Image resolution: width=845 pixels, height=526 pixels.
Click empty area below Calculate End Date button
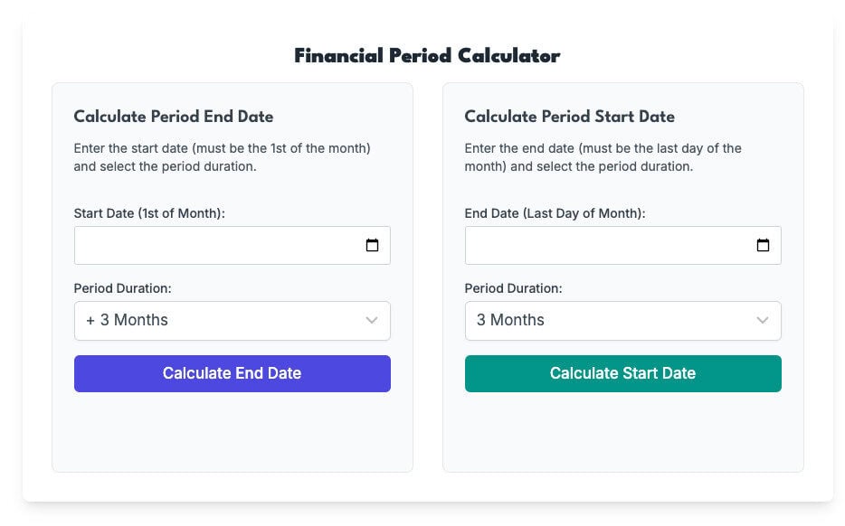233,431
